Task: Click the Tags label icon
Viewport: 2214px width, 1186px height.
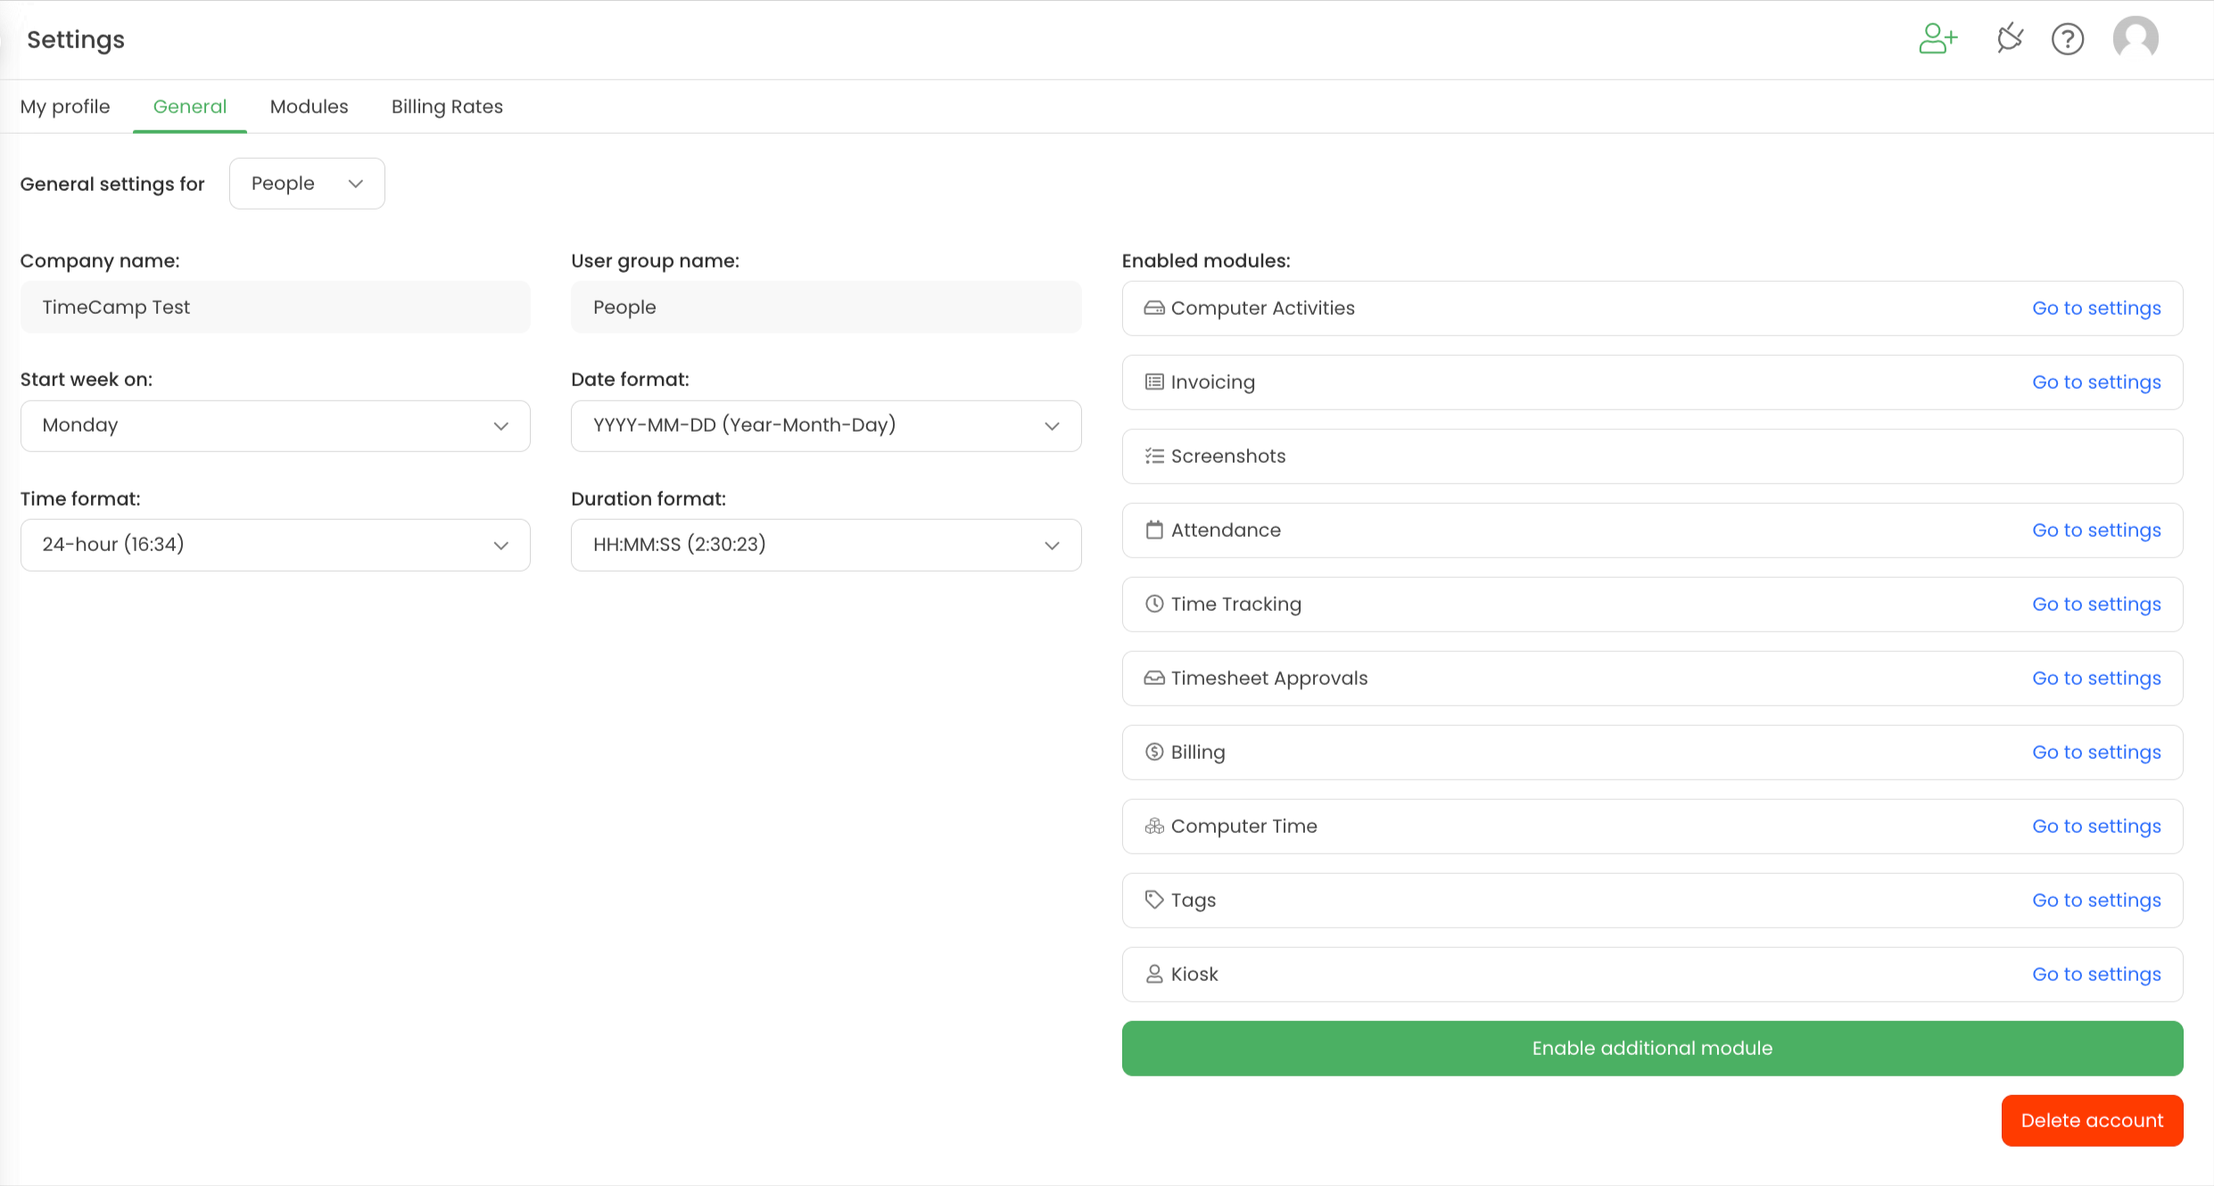Action: (x=1154, y=901)
